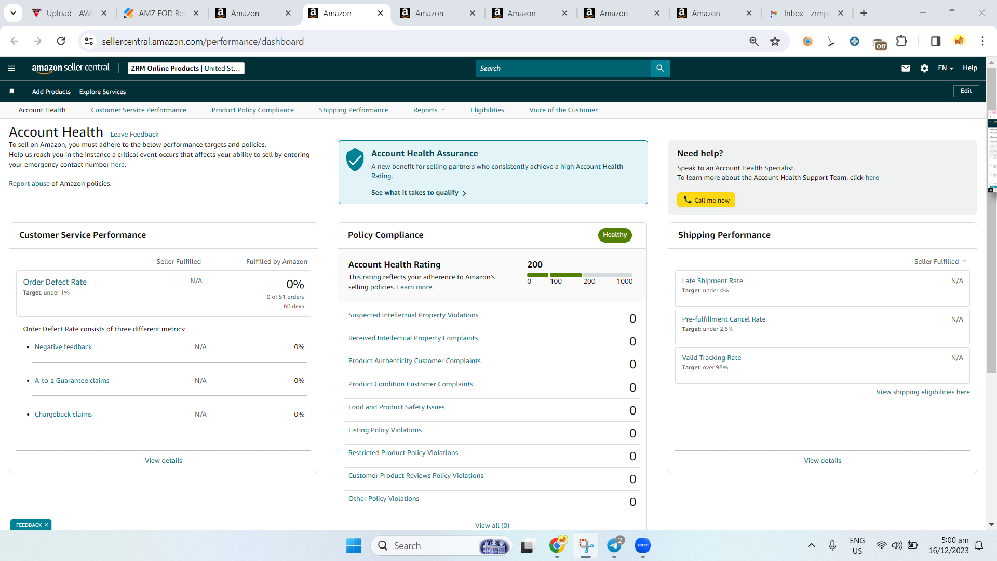The width and height of the screenshot is (997, 561).
Task: Switch to the Upload - AWS browser tab
Action: point(69,13)
